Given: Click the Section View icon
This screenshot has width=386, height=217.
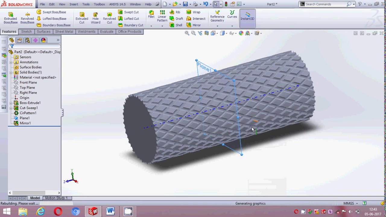Looking at the screenshot, I should point(207,33).
